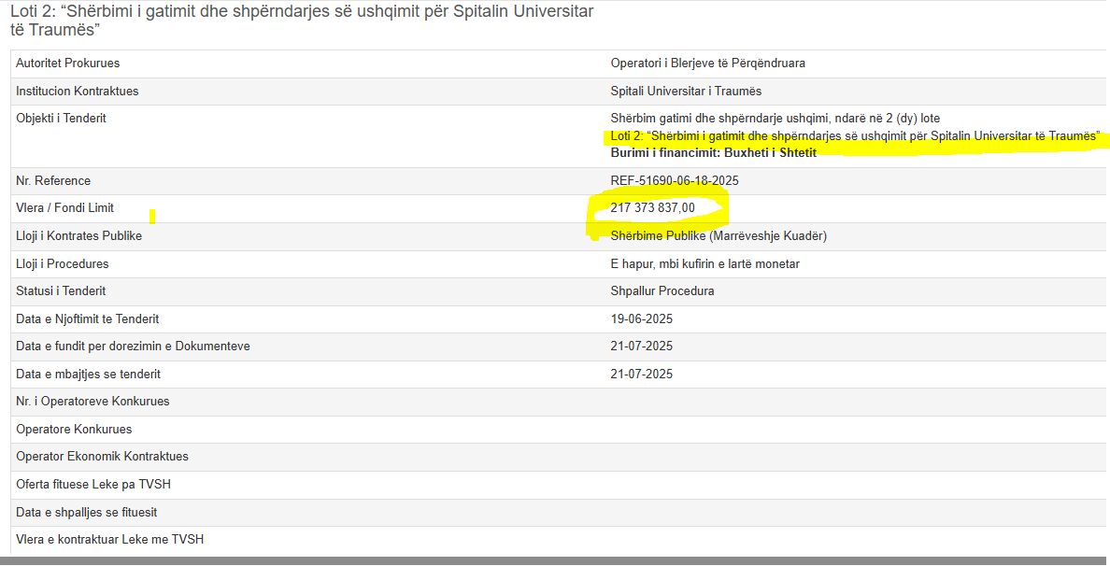
Task: Click Shpallur Procedura status value
Action: click(662, 291)
